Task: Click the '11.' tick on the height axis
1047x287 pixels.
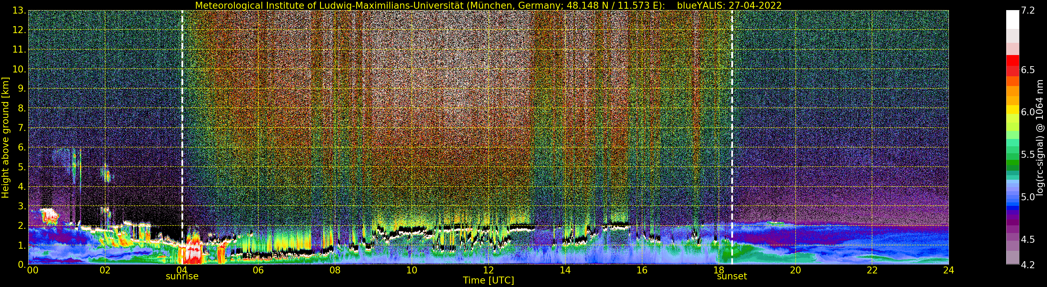Action: (x=20, y=49)
